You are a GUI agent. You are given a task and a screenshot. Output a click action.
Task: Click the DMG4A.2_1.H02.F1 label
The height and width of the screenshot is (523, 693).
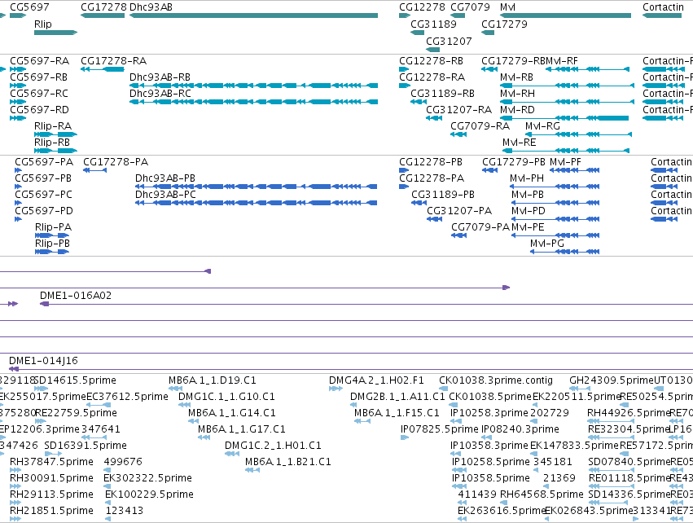(x=376, y=380)
